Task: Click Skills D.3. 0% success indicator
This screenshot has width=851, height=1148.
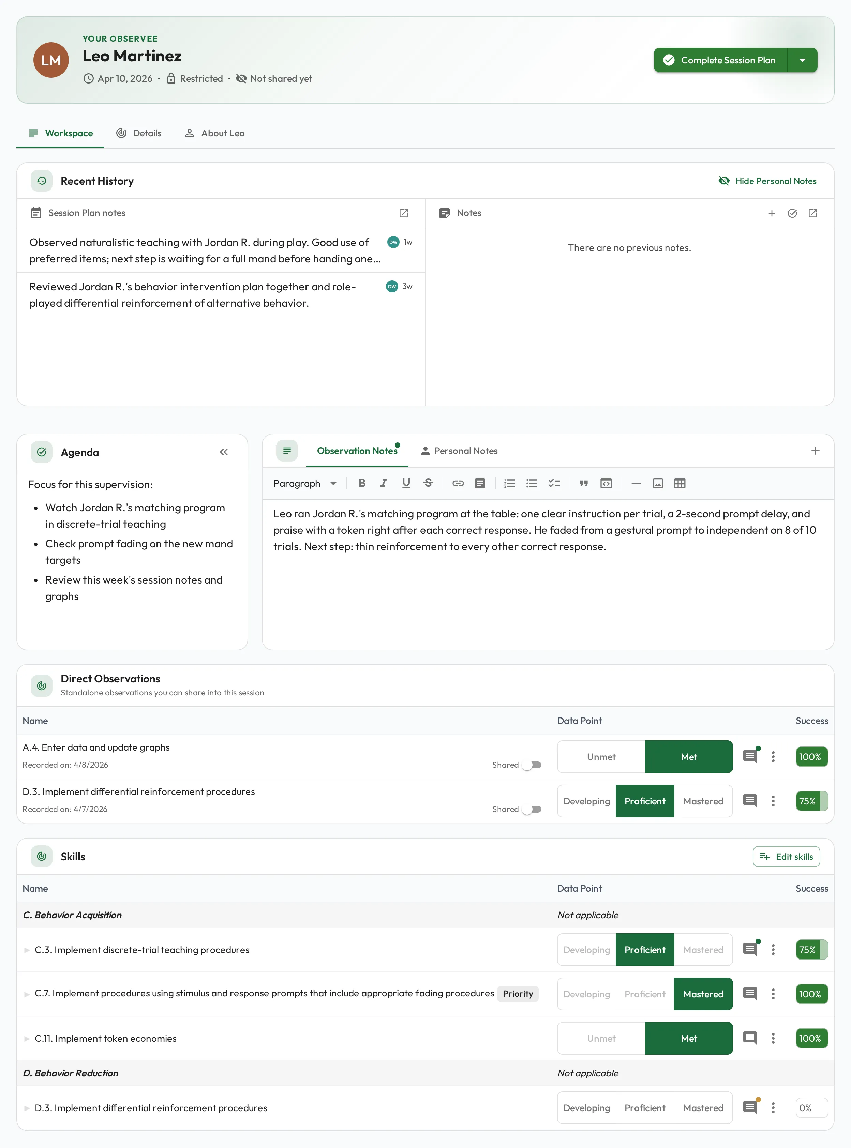Action: 811,1108
